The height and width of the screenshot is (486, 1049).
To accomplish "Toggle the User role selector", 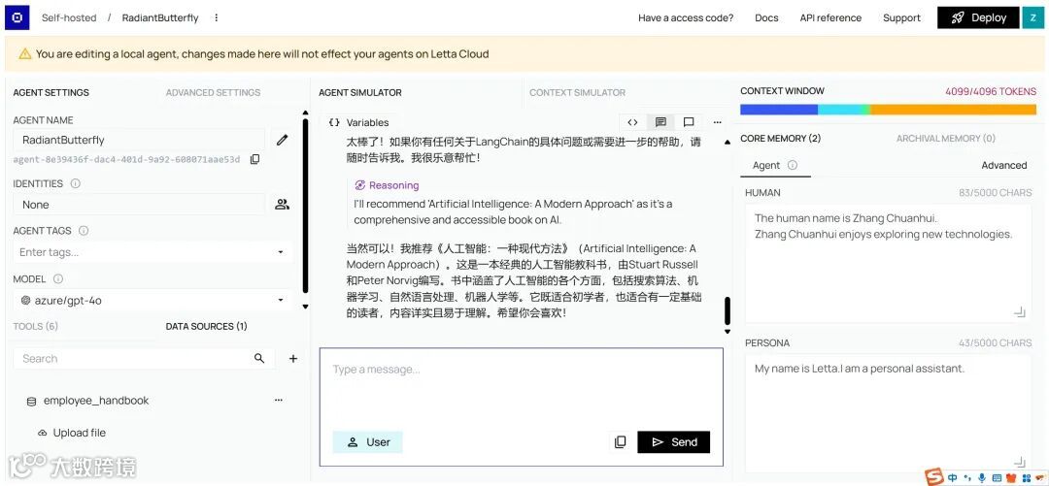I will coord(368,442).
